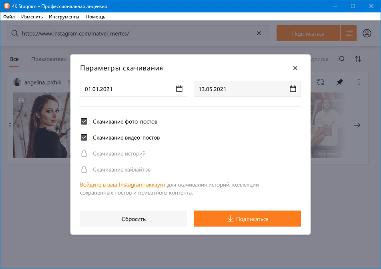Click the angelina_pichik profile avatar
Image resolution: width=381 pixels, height=269 pixels.
[x=17, y=82]
